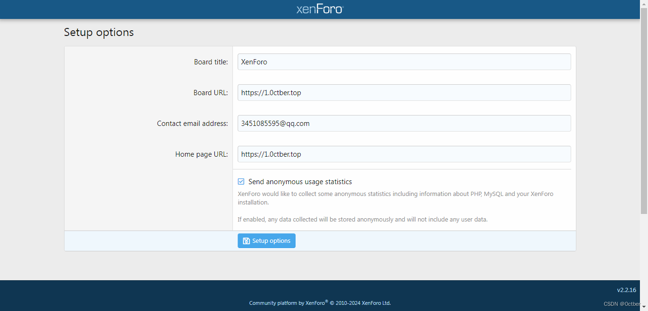Click the Contact email address label
This screenshot has width=648, height=311.
pyautogui.click(x=193, y=123)
